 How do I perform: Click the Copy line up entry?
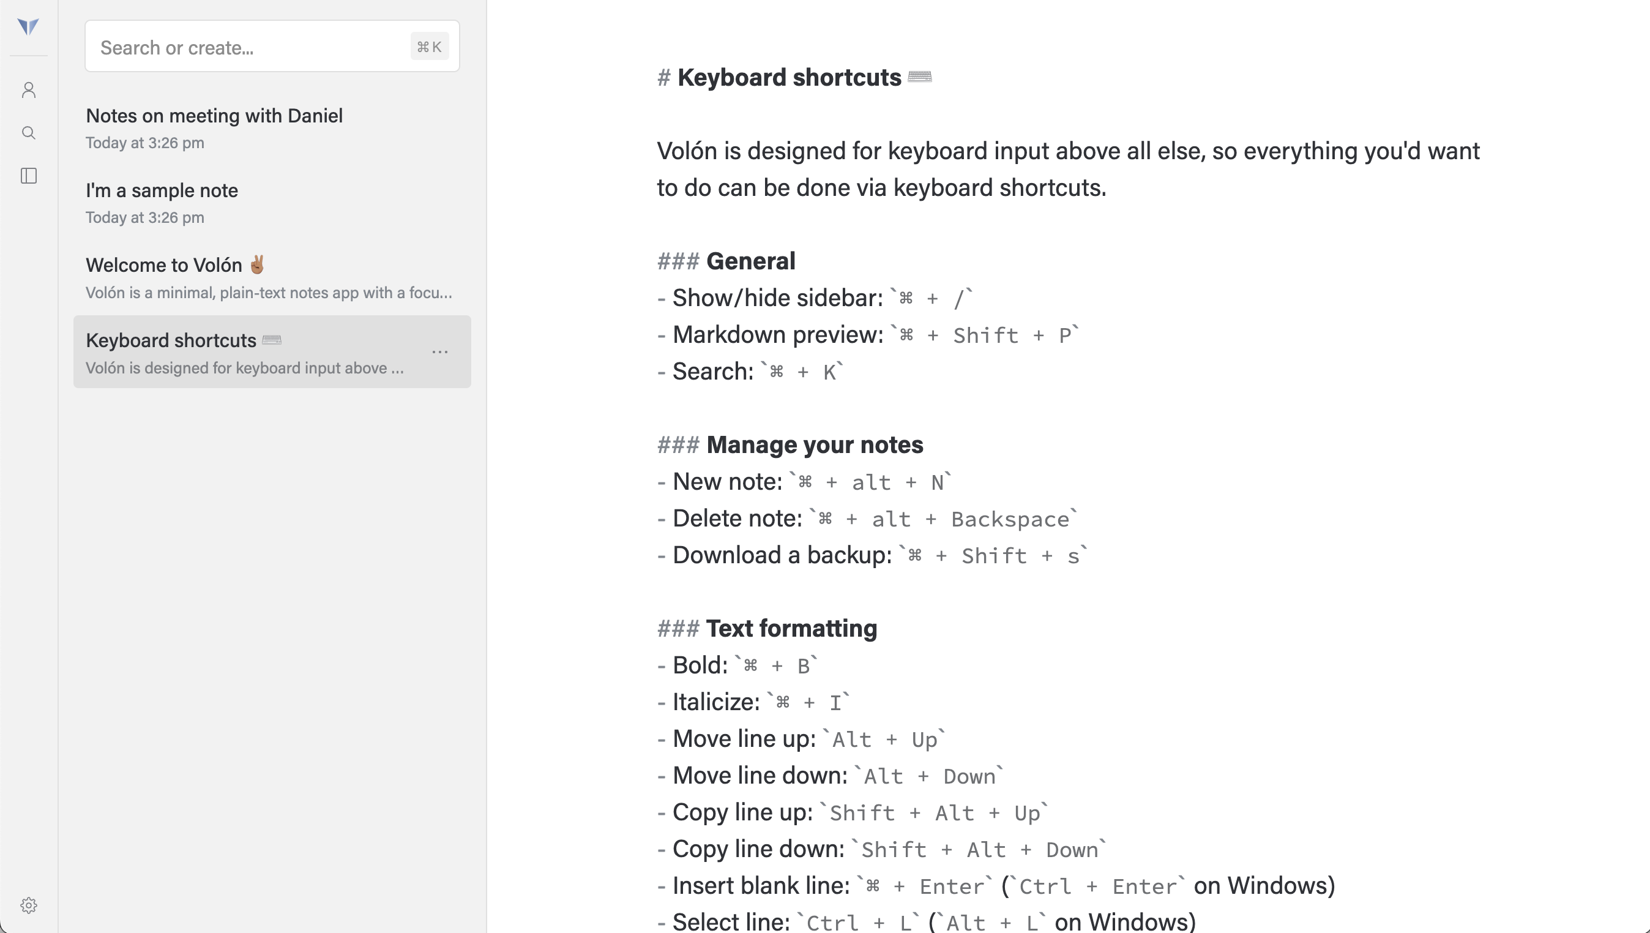pos(853,812)
